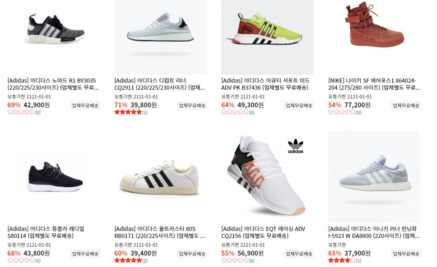Click the 업체무료배송 badge under NMD R1
Screen dimensions: 437x267
(85, 105)
